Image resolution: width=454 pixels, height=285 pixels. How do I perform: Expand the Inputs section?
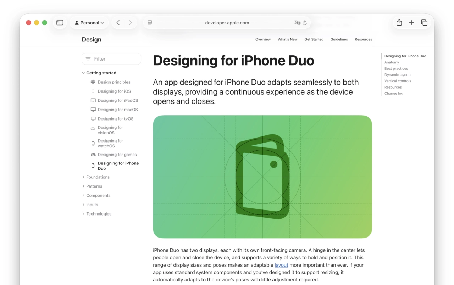click(x=83, y=205)
